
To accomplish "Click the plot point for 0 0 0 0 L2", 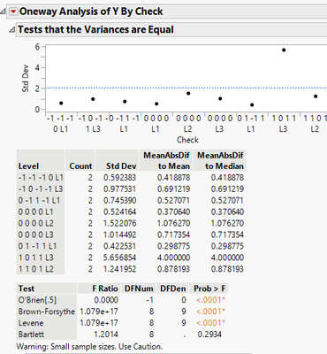I will tap(188, 94).
